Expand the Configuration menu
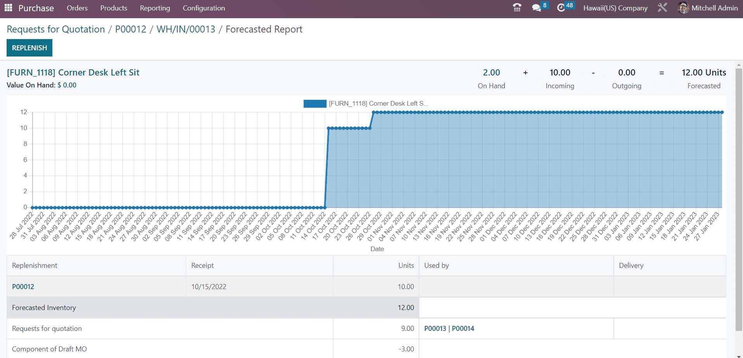Image resolution: width=743 pixels, height=358 pixels. [204, 8]
